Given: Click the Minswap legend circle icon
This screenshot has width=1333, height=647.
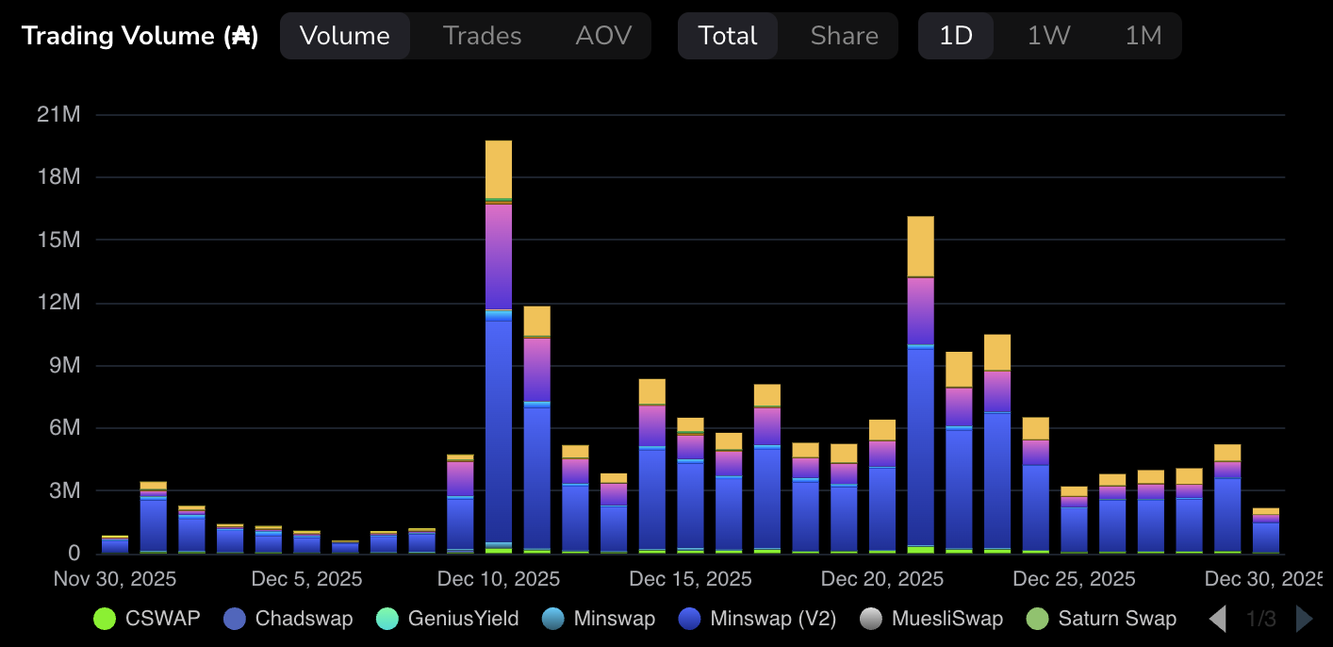Looking at the screenshot, I should point(553,619).
